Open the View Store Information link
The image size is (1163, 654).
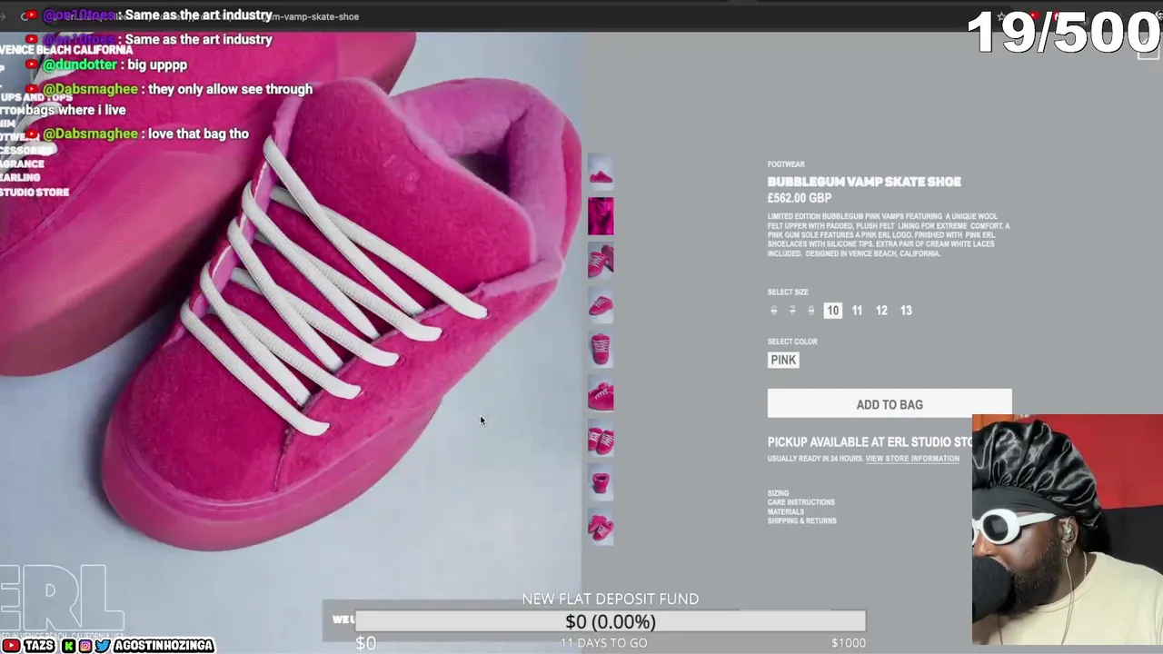(x=912, y=459)
